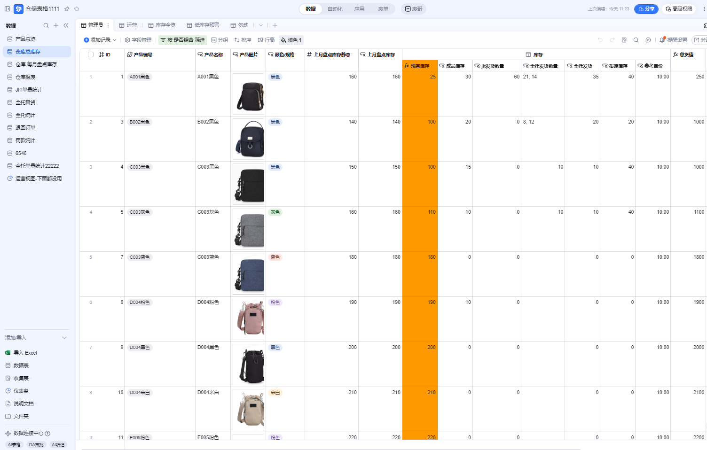Open the JIT单量统计 table
This screenshot has width=707, height=450.
[x=37, y=90]
